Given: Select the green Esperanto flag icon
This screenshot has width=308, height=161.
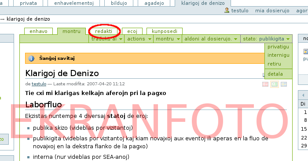Looking at the screenshot, I should 275,84.
